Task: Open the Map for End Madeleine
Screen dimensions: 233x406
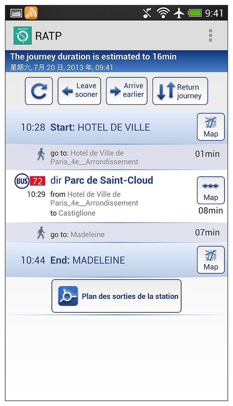Action: [211, 260]
